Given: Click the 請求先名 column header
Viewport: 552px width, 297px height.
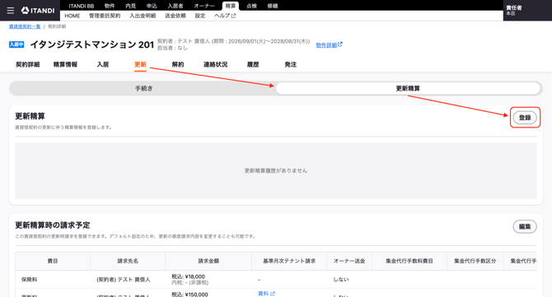Looking at the screenshot, I should [x=128, y=261].
